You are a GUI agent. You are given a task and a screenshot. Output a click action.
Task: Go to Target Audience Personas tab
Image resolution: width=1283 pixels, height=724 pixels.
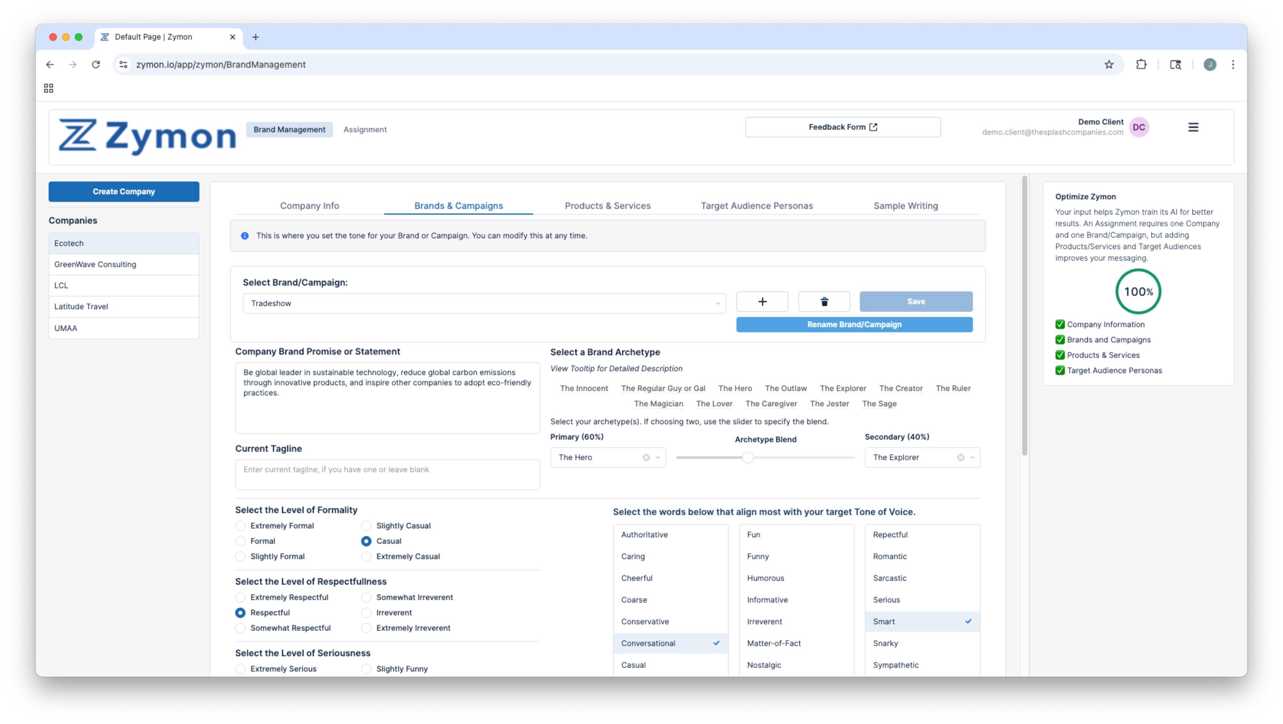[757, 206]
